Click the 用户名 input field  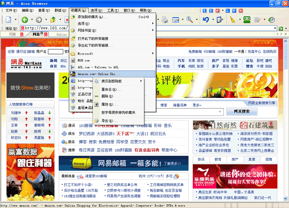pyautogui.click(x=55, y=52)
